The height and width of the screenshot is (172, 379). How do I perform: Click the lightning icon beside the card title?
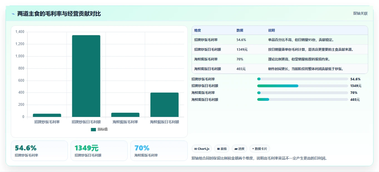pyautogui.click(x=13, y=14)
